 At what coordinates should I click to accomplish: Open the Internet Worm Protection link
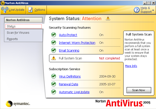pyautogui.click(x=77, y=43)
